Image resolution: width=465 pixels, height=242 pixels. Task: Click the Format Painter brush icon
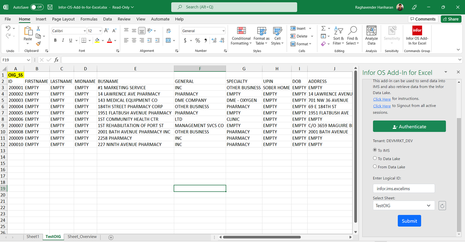pos(38,44)
